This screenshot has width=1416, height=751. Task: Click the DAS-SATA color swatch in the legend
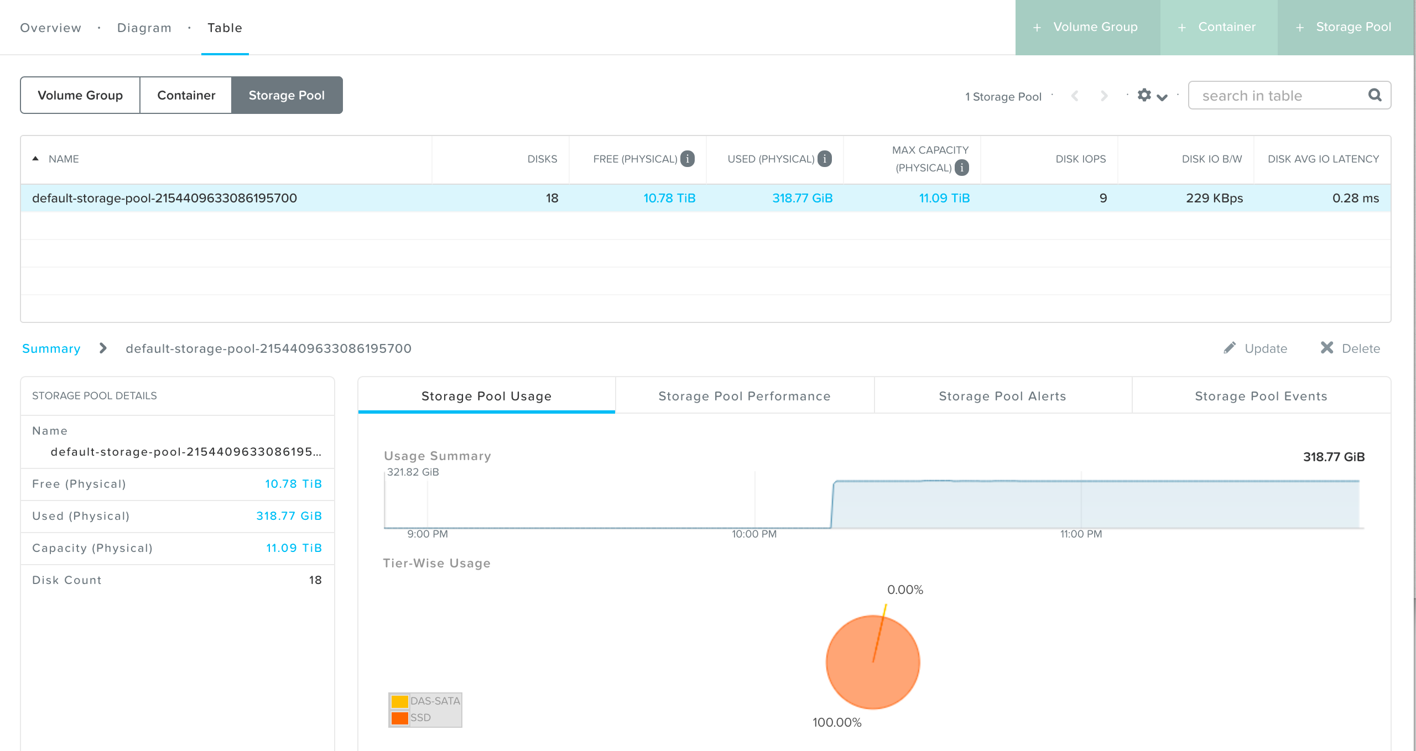(399, 701)
